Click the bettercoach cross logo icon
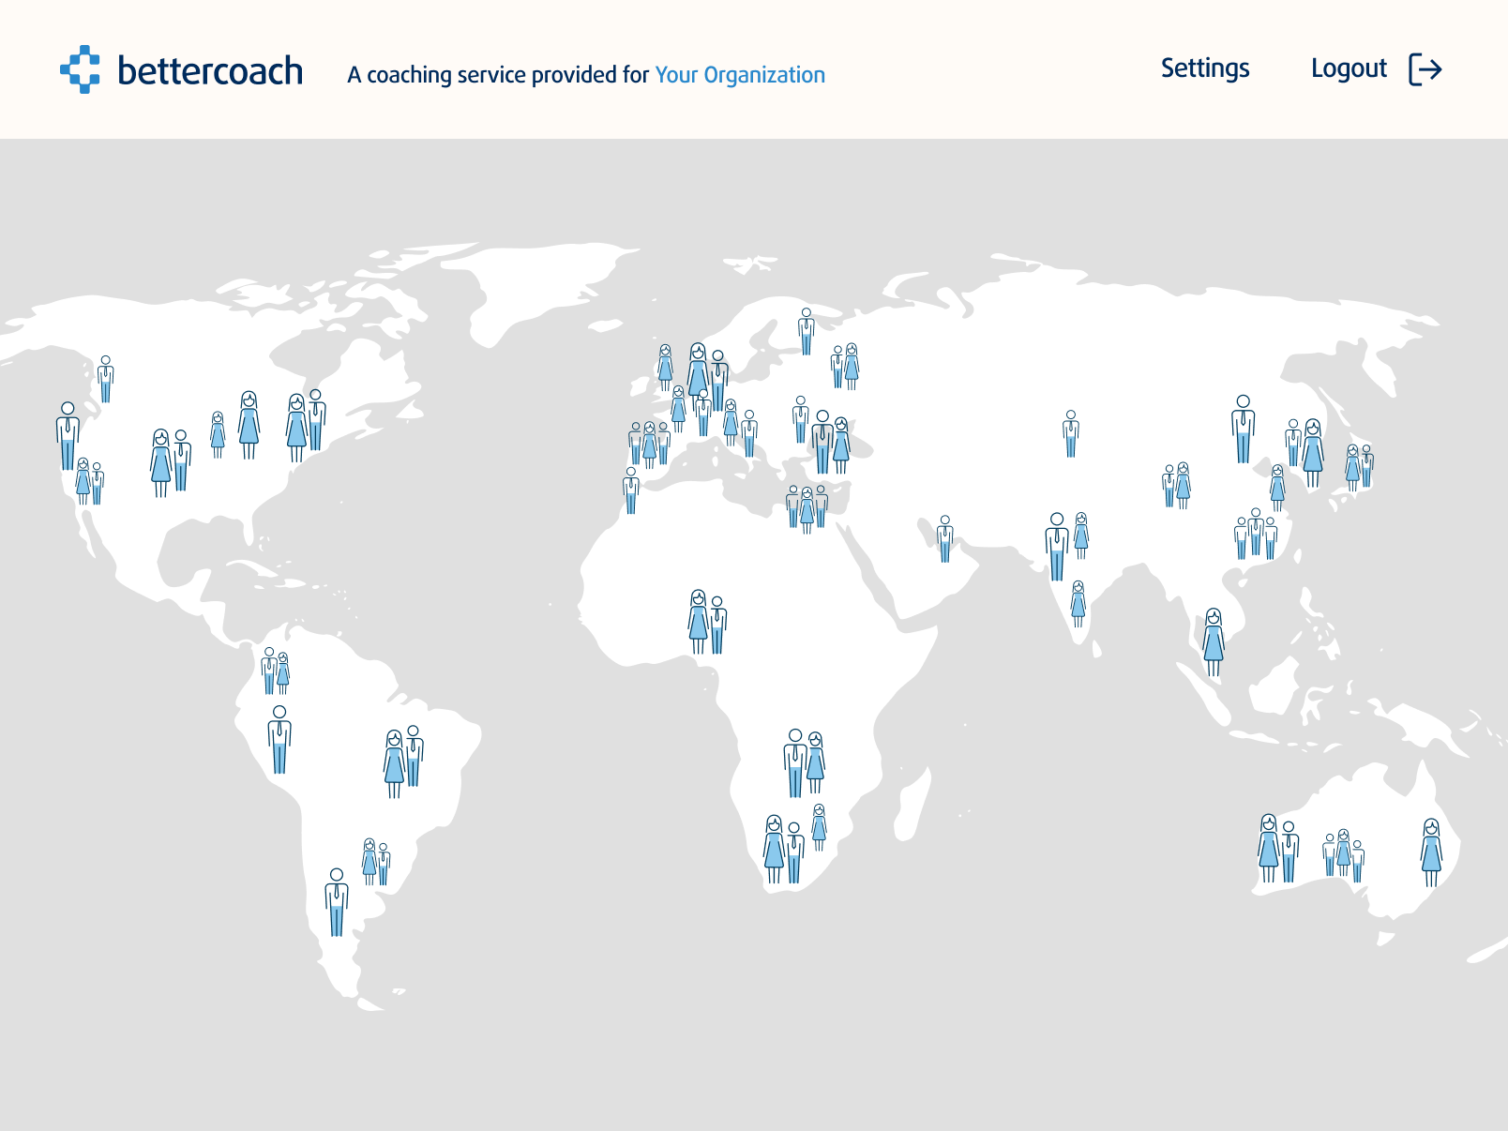The image size is (1508, 1131). (x=81, y=69)
